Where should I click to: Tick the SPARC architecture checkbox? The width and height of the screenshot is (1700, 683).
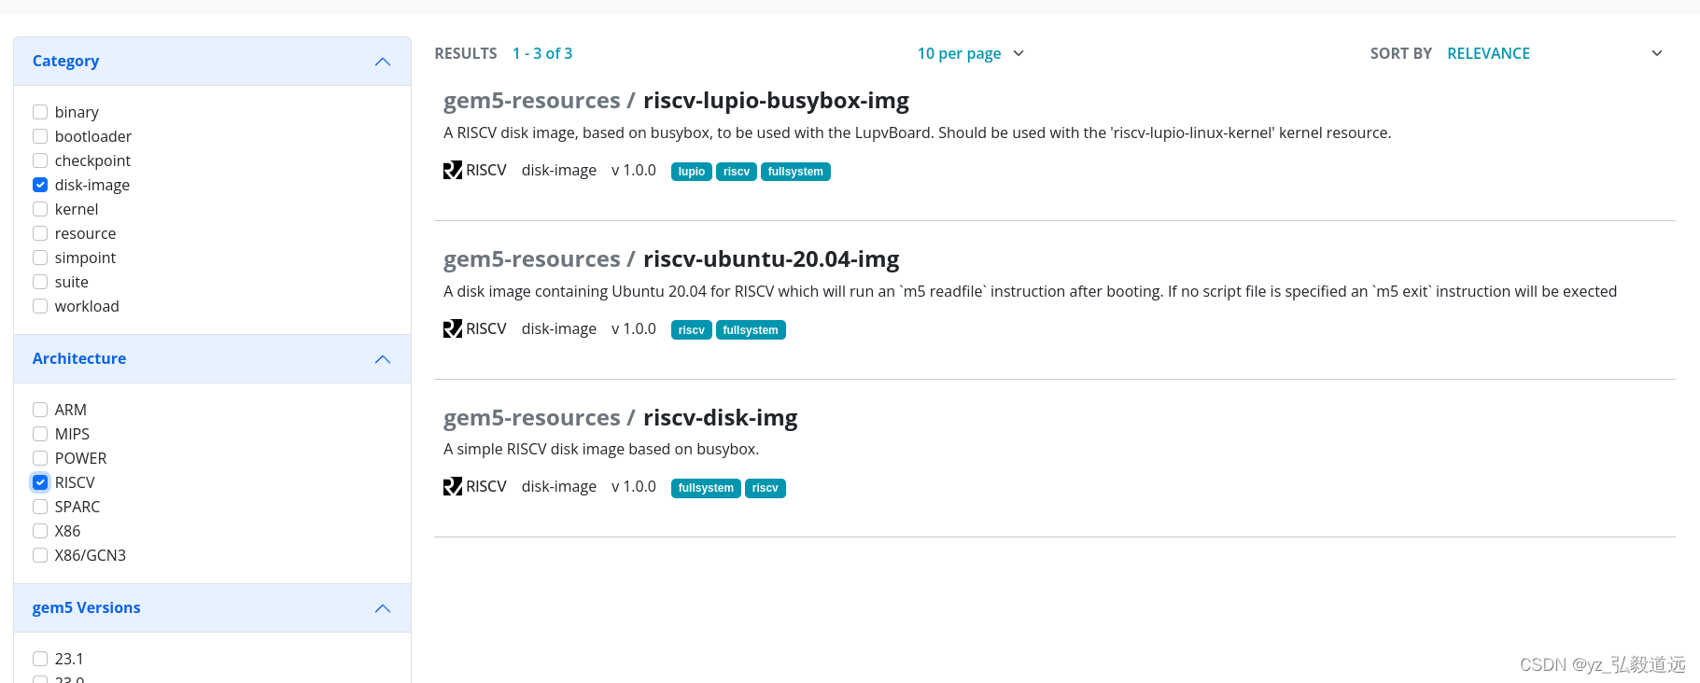click(x=40, y=507)
